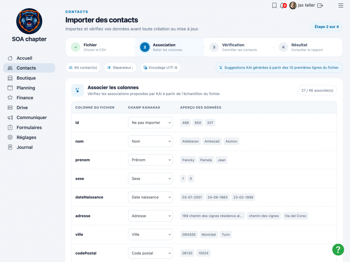Open dropdown for the id column
The height and width of the screenshot is (262, 350).
(x=150, y=122)
